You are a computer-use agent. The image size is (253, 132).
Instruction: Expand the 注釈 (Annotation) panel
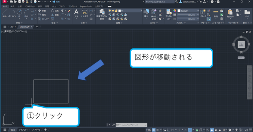coord(84,23)
